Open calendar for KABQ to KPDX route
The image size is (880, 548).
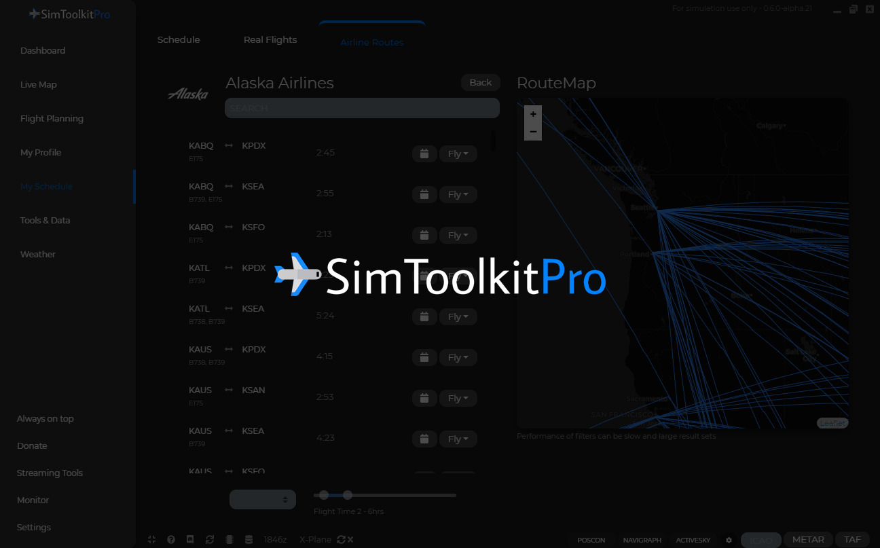(x=424, y=154)
